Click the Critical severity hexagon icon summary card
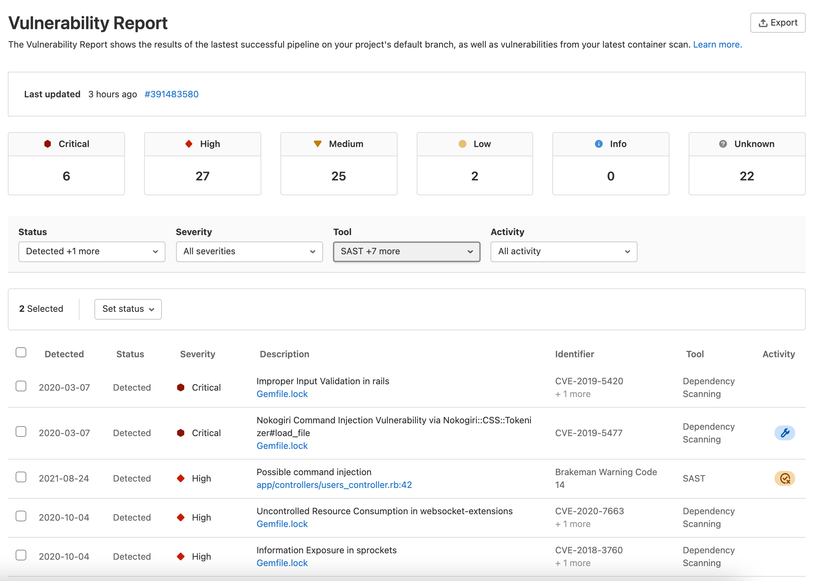Viewport: 815px width, 581px height. point(48,143)
